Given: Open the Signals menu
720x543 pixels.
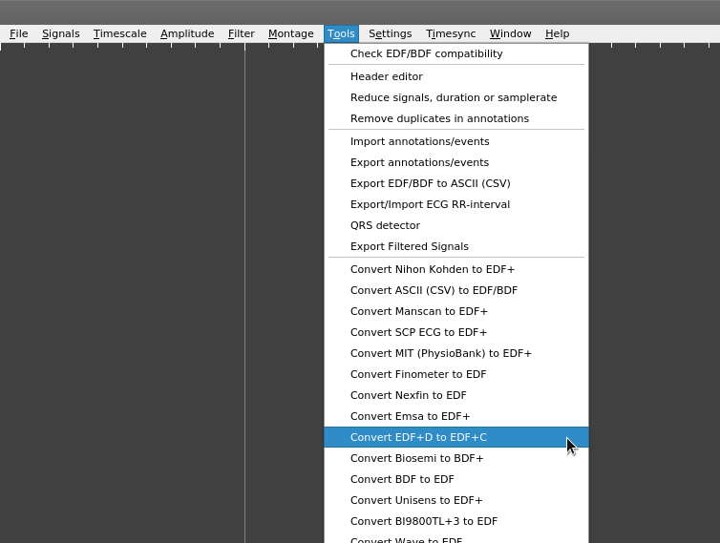Looking at the screenshot, I should coord(60,34).
